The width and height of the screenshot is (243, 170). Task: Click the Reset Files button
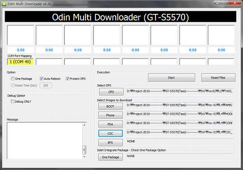(x=218, y=77)
